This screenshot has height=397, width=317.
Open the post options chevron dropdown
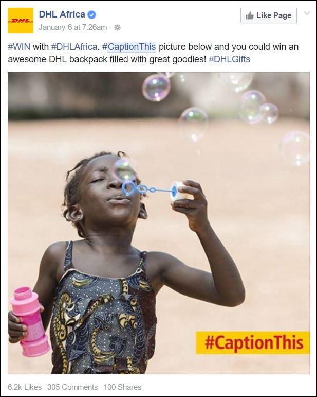[x=307, y=13]
